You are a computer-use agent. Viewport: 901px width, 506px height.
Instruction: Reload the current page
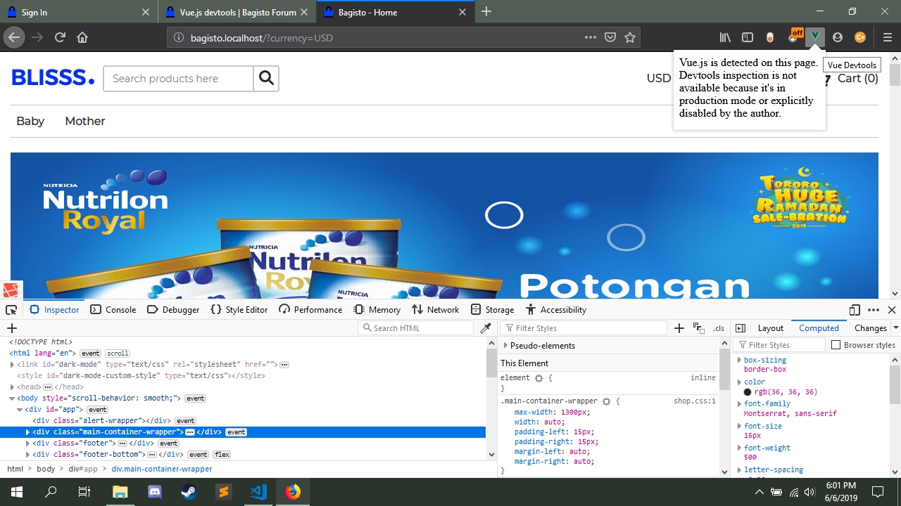point(60,37)
